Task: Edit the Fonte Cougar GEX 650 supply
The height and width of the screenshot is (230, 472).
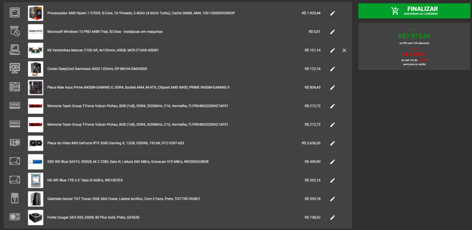Action: coord(332,217)
